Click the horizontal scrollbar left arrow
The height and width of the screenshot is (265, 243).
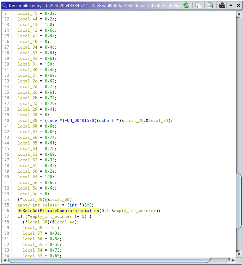point(4,261)
